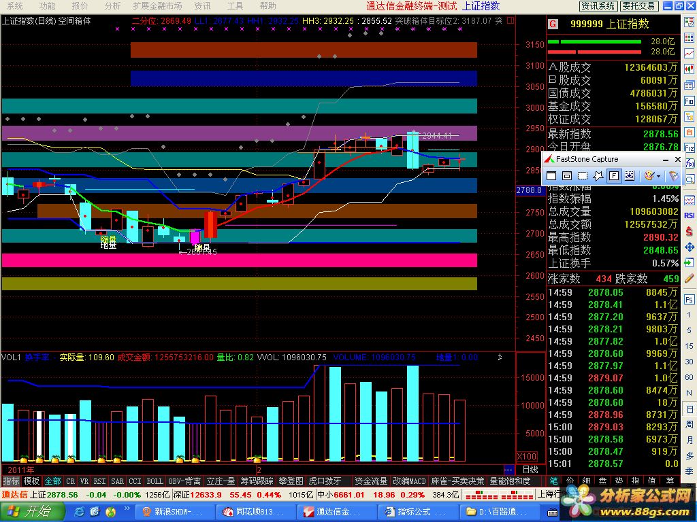This screenshot has width=697, height=522.
Task: Select the 虎口拔牙 indicator tab
Action: (325, 481)
